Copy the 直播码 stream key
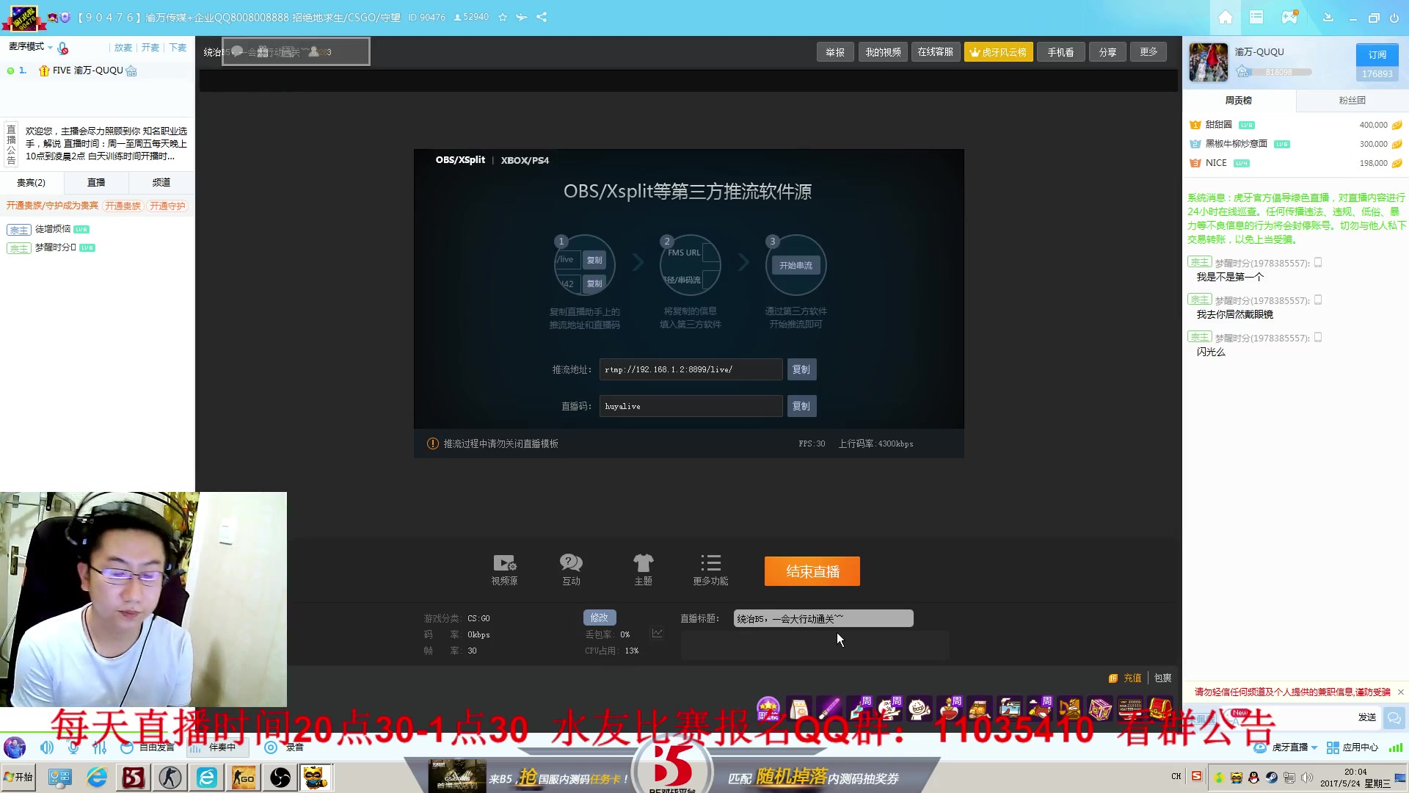Image resolution: width=1409 pixels, height=793 pixels. [801, 406]
